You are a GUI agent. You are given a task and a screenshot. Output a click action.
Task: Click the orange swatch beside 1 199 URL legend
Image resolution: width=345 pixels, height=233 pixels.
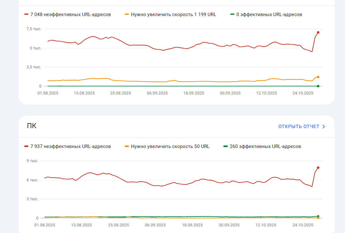click(127, 14)
